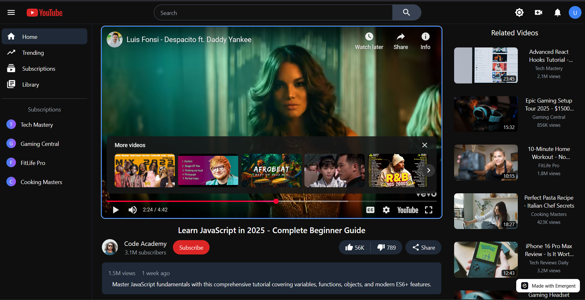Toggle the brightness theme icon
Viewport: 585px width, 300px height.
click(x=519, y=12)
